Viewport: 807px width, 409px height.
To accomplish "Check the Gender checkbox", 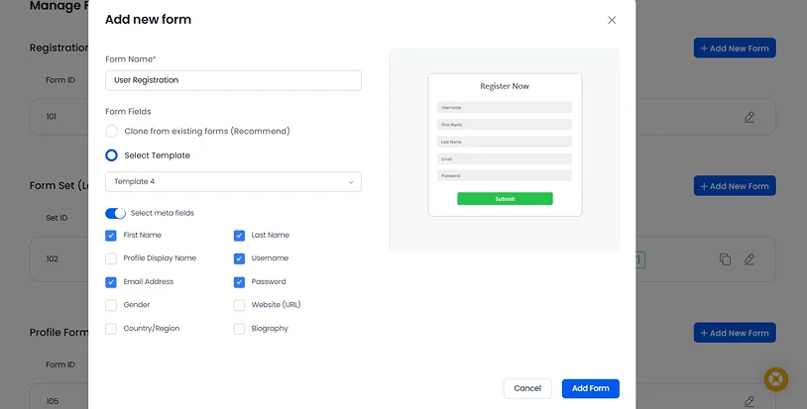I will [111, 305].
